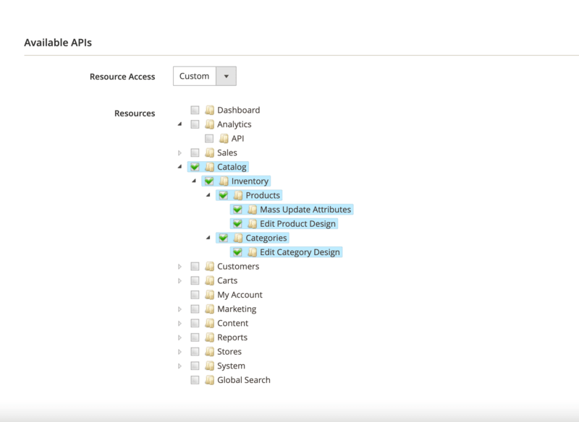Click the Analytics folder icon
Image resolution: width=579 pixels, height=422 pixels.
coord(210,124)
